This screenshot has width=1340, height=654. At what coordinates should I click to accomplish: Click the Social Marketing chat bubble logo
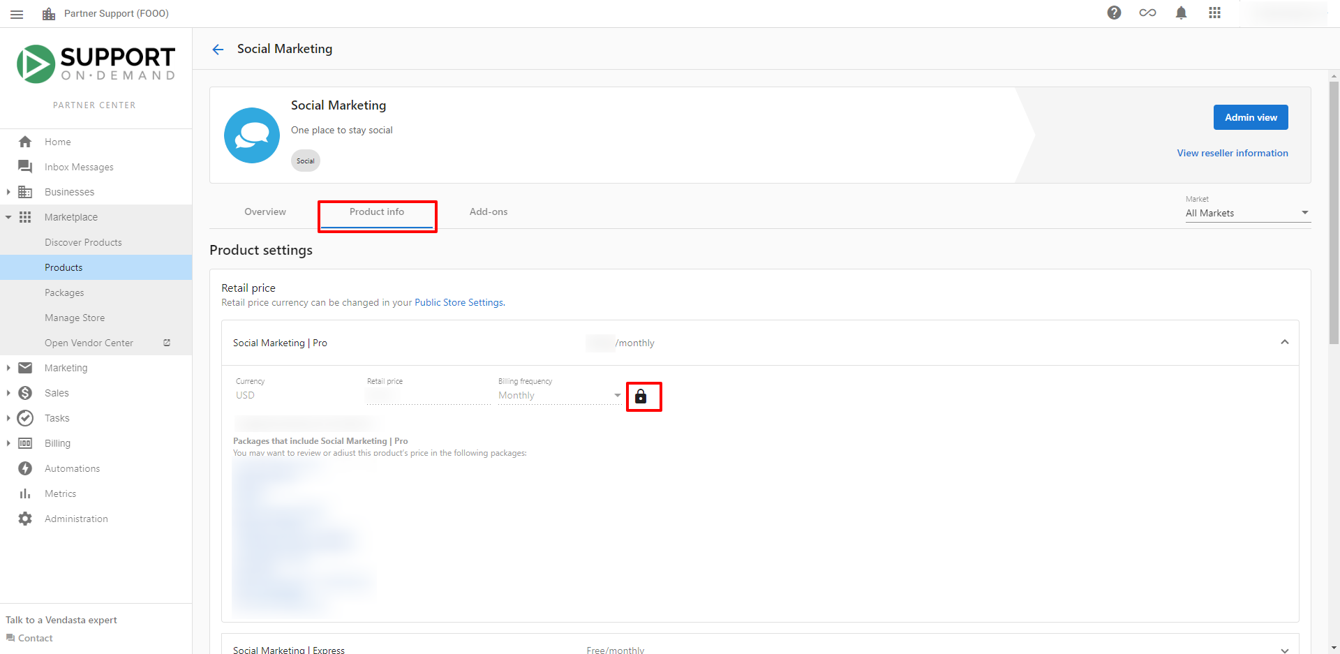tap(252, 135)
